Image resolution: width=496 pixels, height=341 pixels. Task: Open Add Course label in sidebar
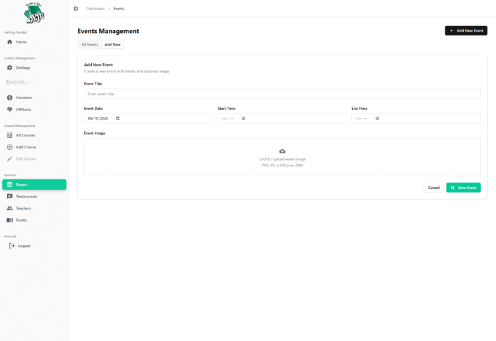pos(26,147)
